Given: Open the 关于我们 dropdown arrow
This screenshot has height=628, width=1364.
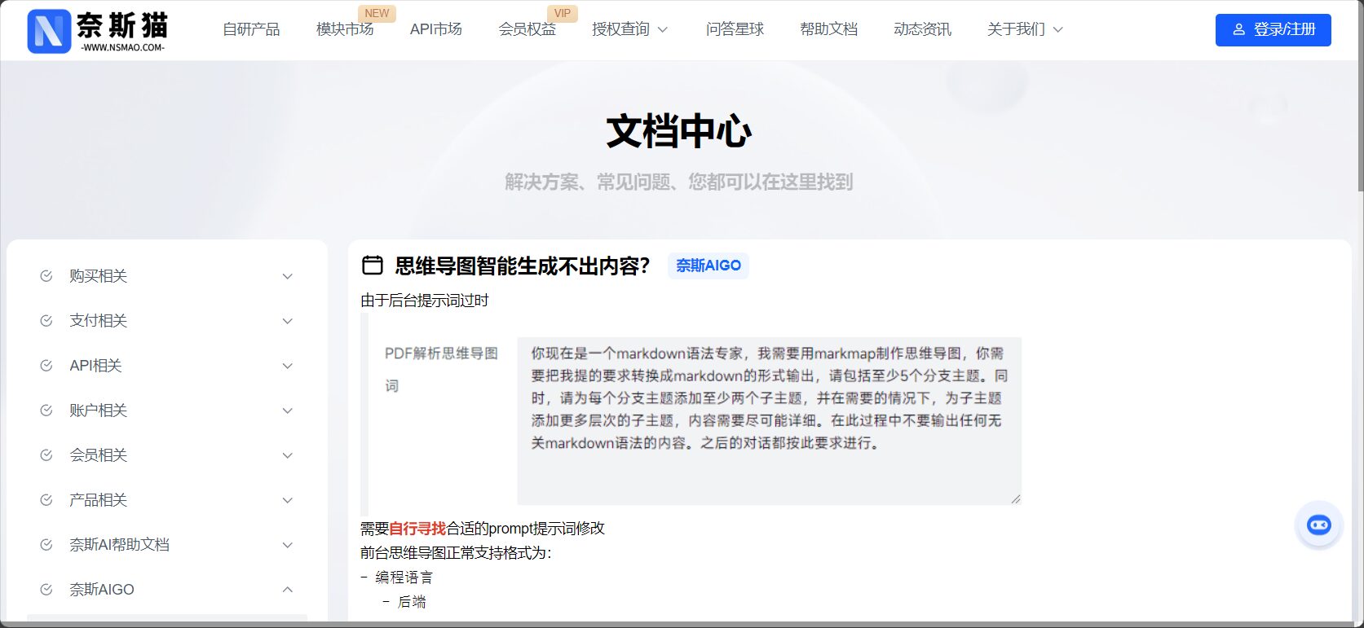Looking at the screenshot, I should [x=1057, y=29].
